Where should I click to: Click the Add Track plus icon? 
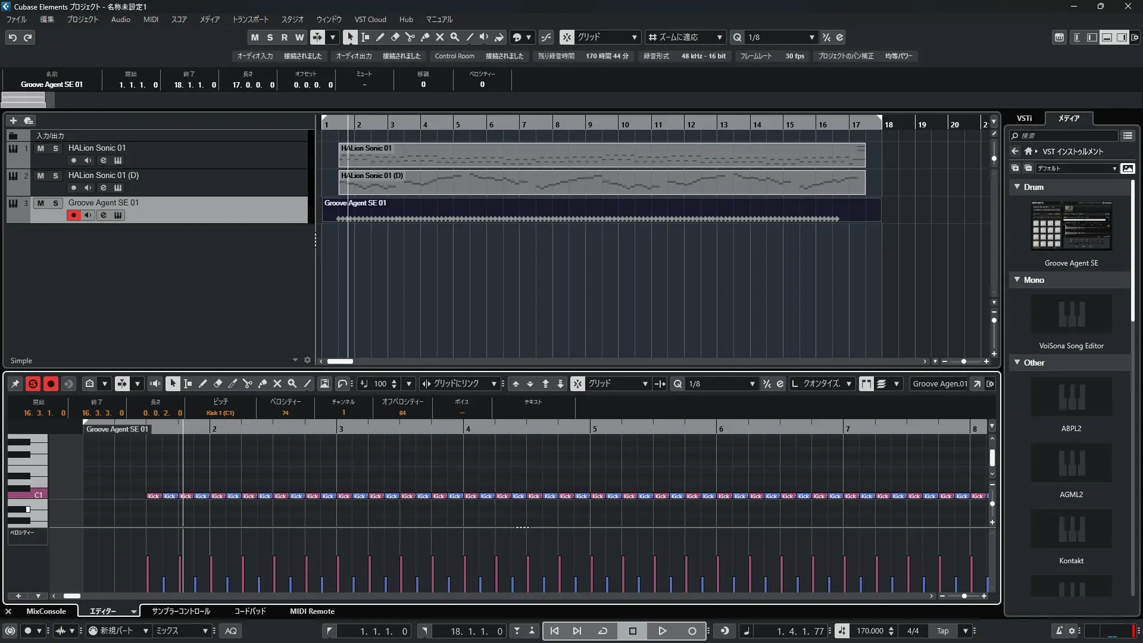coord(13,120)
